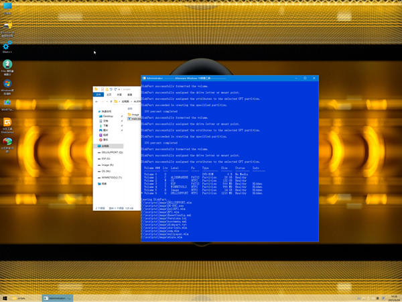Click Explorer's up-directory arrow

(111, 101)
